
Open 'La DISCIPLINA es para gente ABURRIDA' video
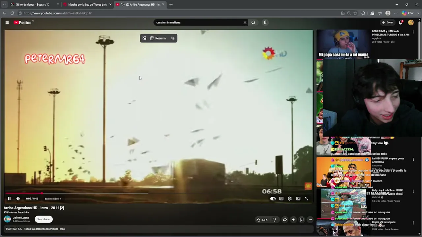pyautogui.click(x=388, y=160)
